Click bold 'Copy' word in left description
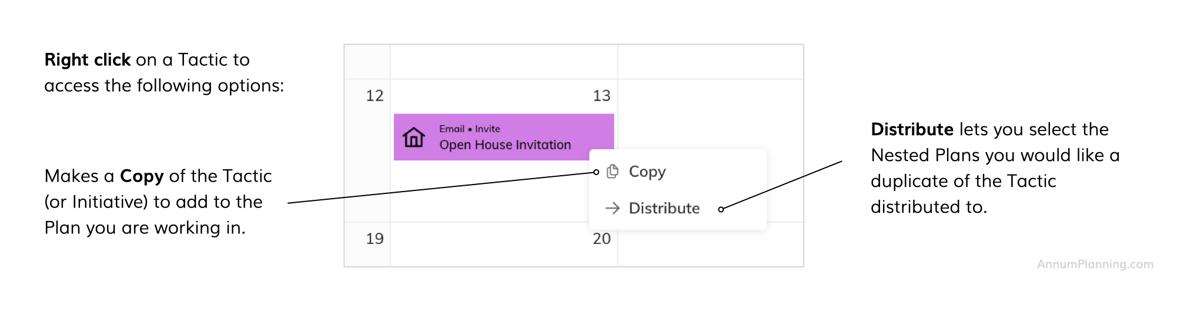 (x=142, y=176)
